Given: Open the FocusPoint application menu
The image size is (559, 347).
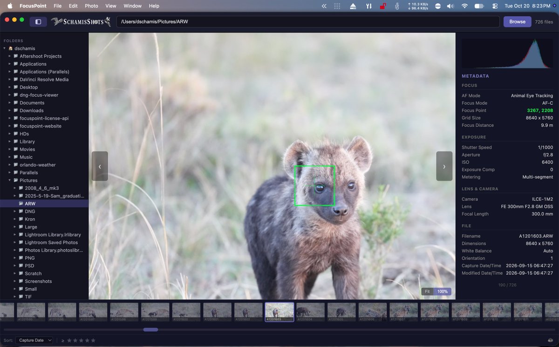Looking at the screenshot, I should 33,6.
